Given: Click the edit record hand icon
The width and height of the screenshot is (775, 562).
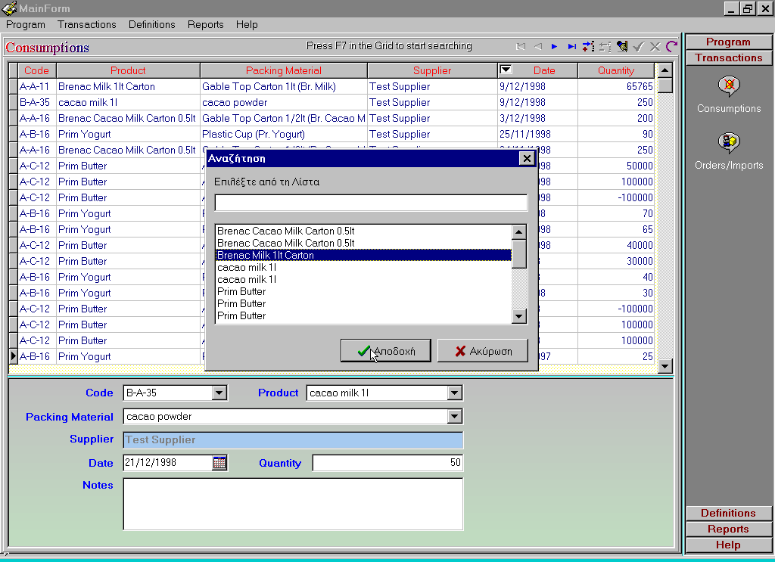Looking at the screenshot, I should 622,47.
